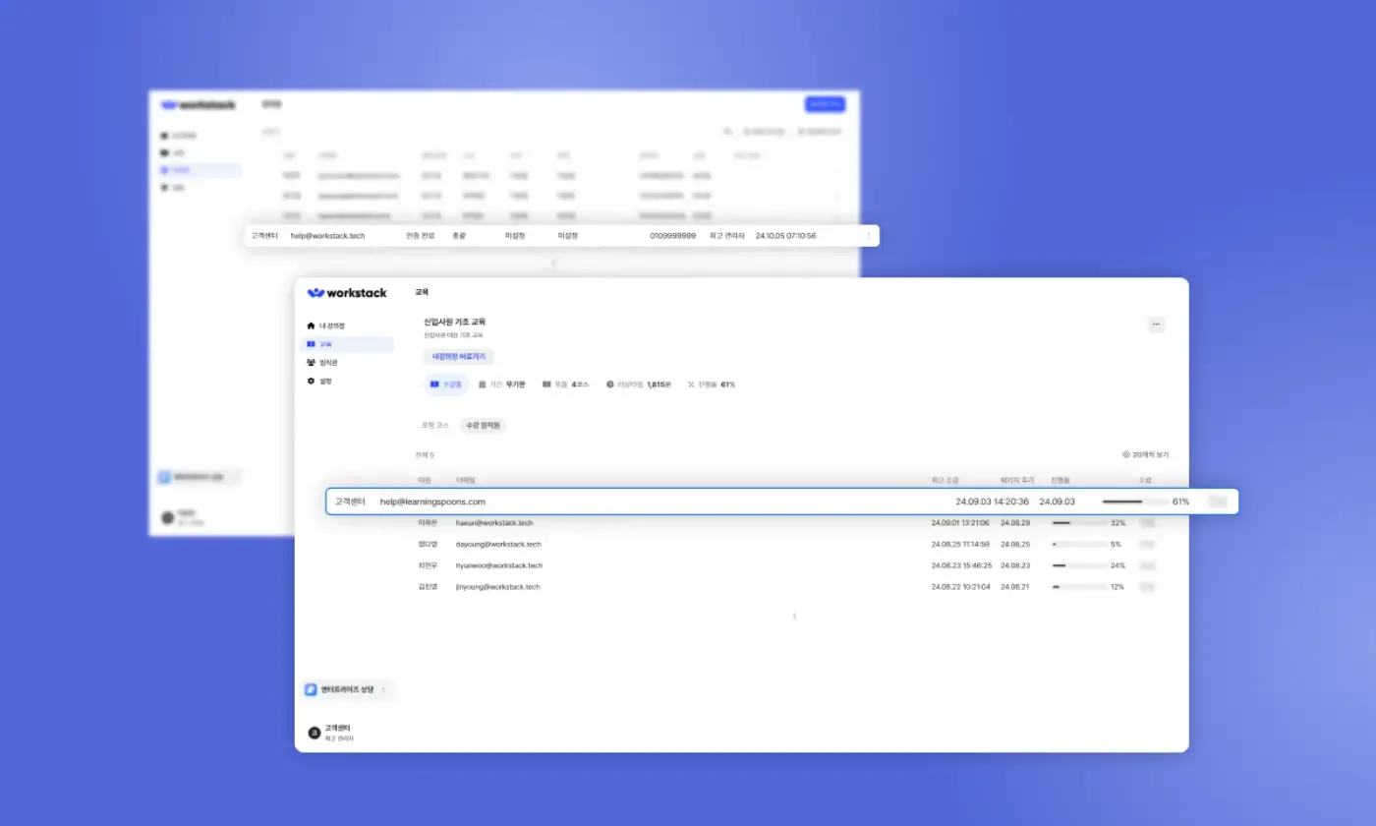
Task: Click the timestamp 24.09.01 13:21:06
Action: click(x=961, y=523)
